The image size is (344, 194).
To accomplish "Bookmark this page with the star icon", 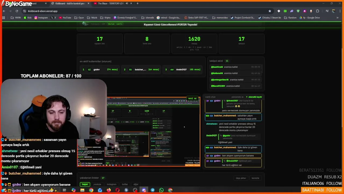I will (x=270, y=11).
